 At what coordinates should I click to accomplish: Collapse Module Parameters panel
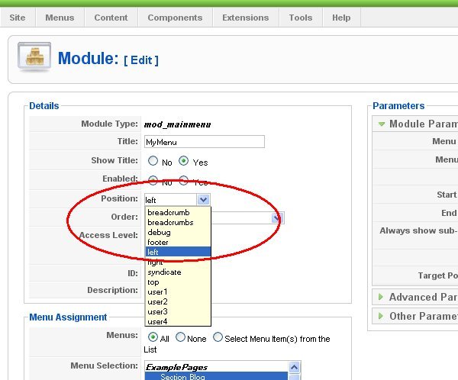(382, 124)
